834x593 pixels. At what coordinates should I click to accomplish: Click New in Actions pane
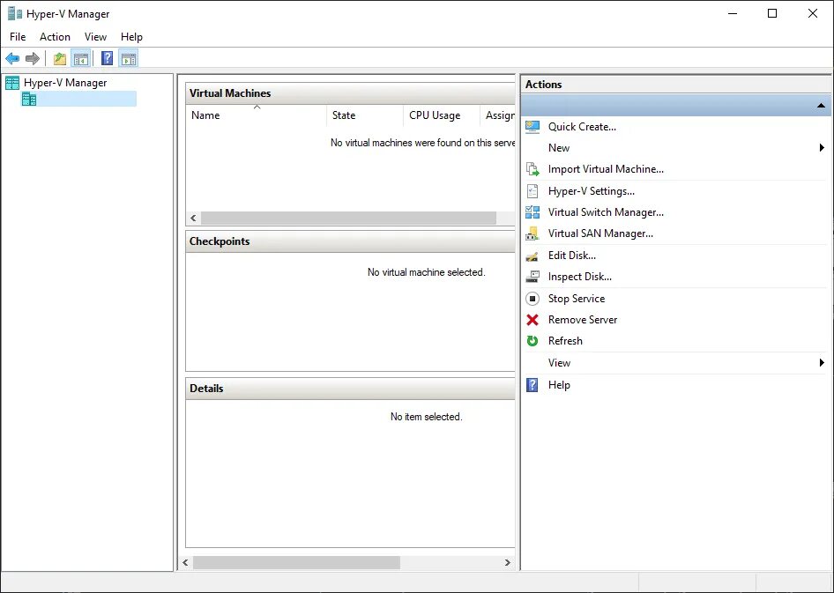[x=558, y=148]
